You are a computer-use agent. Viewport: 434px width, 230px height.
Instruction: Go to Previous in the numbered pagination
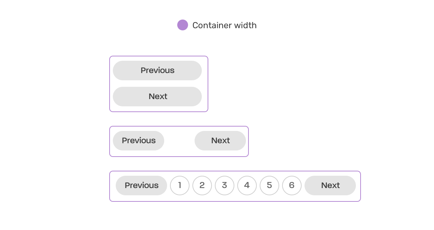click(141, 186)
